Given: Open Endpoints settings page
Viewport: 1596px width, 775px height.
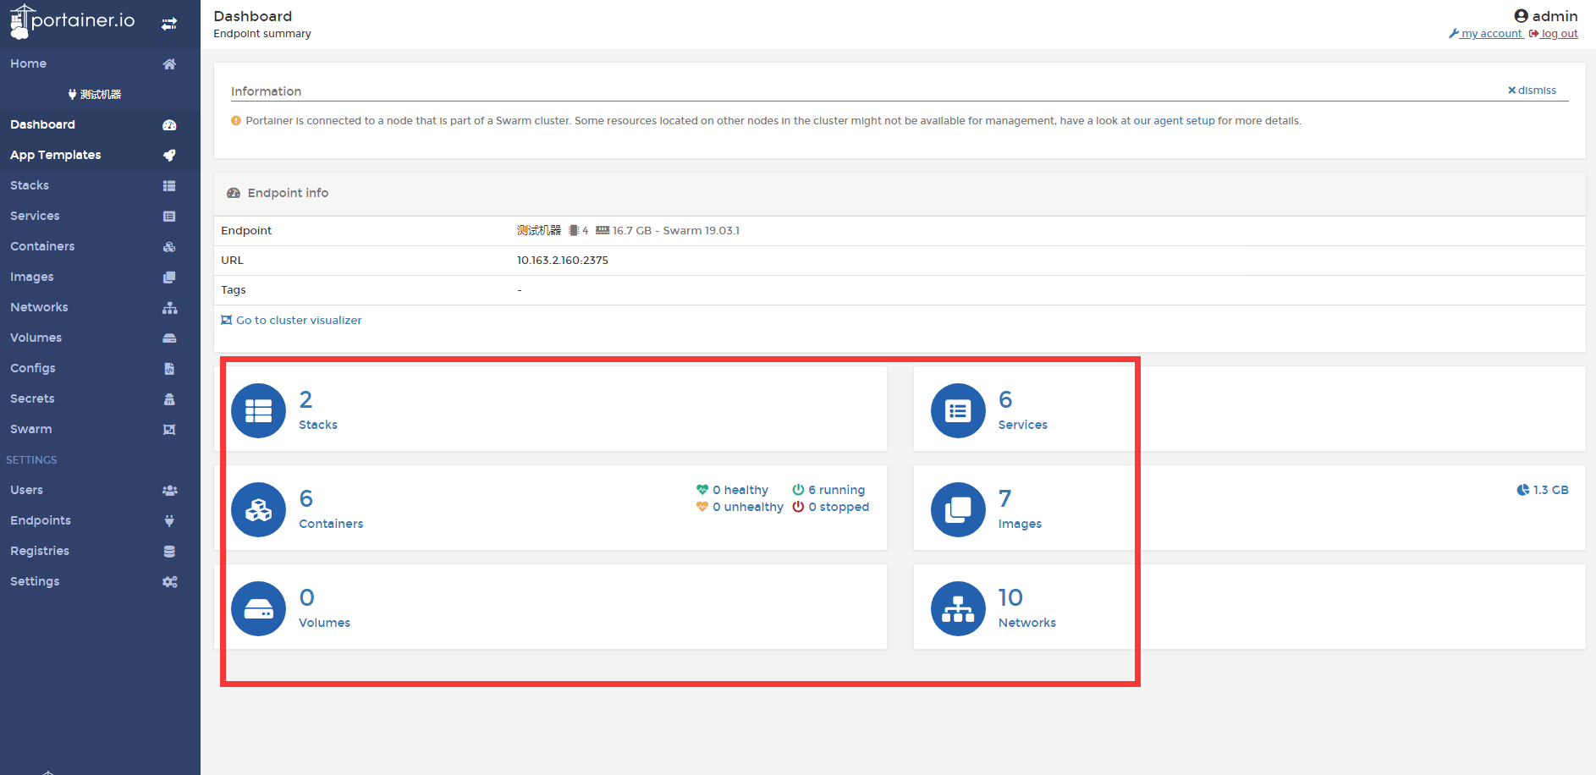Looking at the screenshot, I should (100, 520).
